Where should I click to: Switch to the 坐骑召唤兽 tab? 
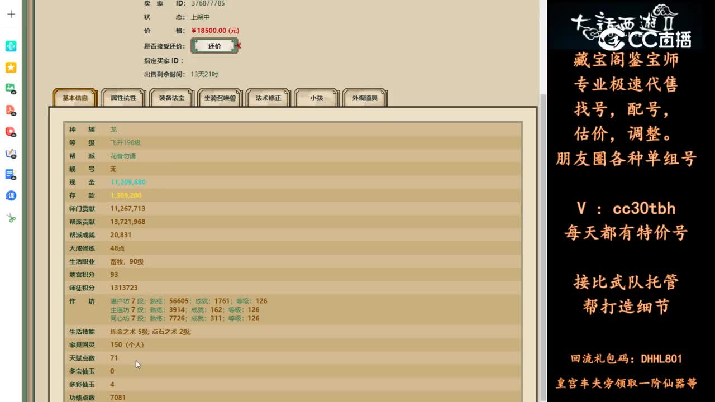220,98
